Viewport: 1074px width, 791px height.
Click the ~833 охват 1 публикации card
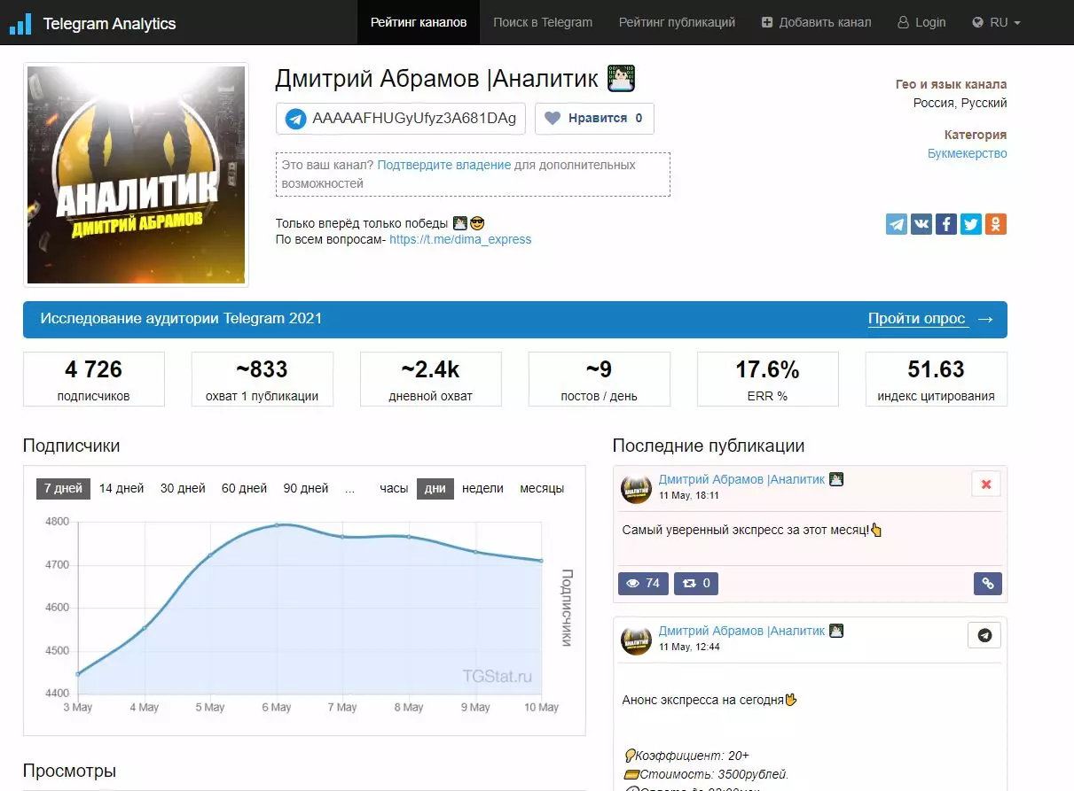point(263,379)
